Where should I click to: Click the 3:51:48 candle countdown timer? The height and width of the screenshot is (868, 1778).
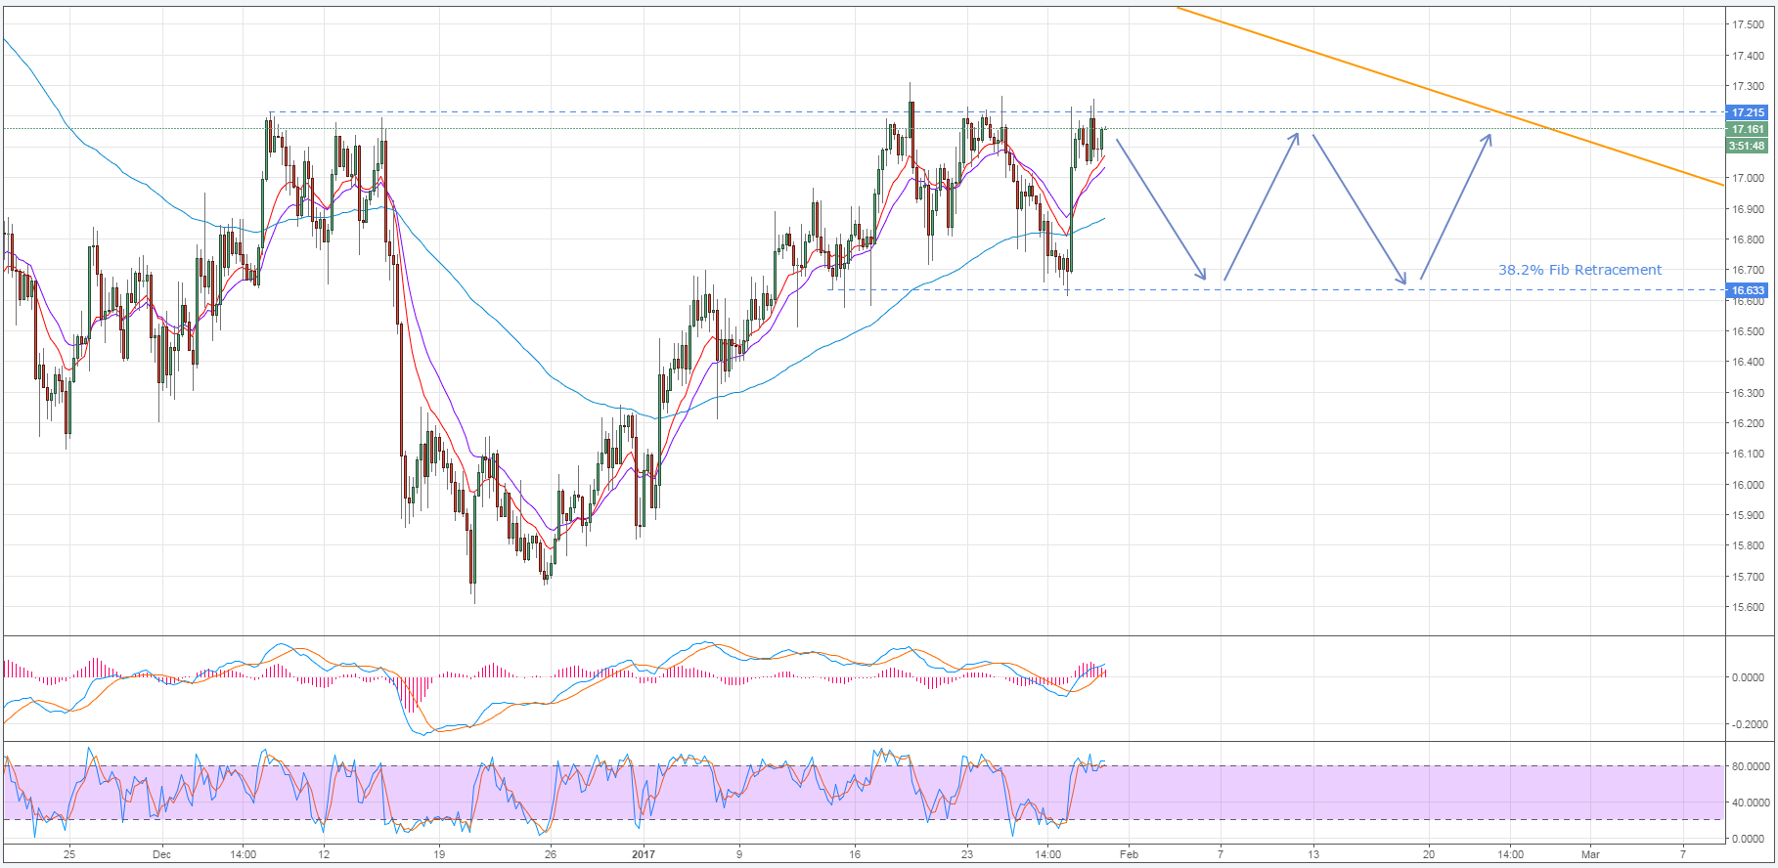[x=1747, y=146]
